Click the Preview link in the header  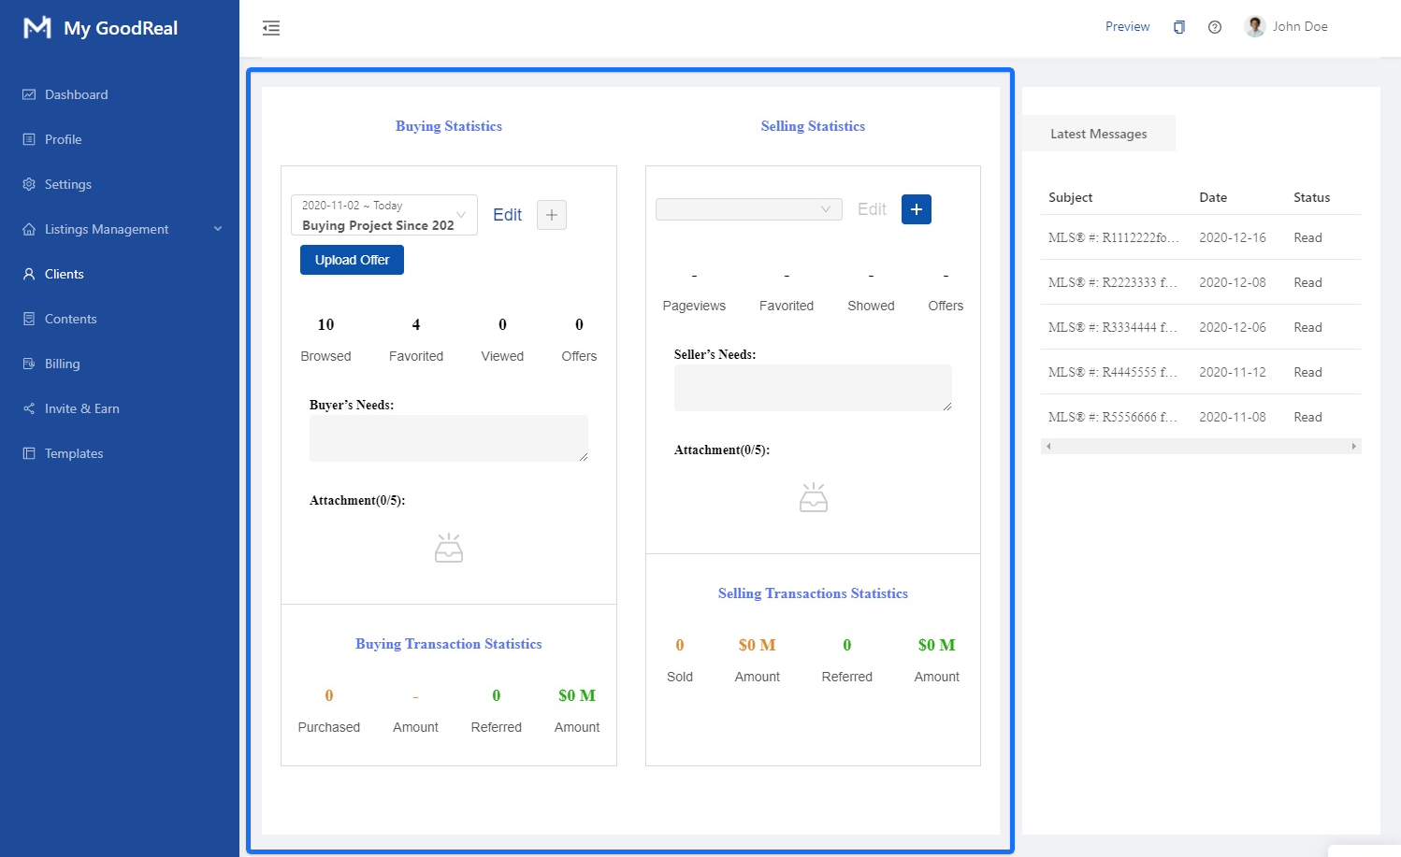pos(1127,27)
